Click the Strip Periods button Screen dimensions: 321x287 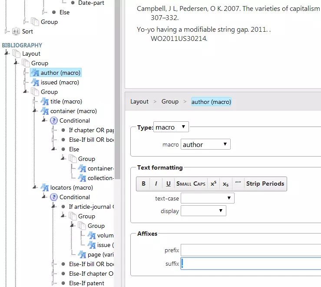(265, 184)
